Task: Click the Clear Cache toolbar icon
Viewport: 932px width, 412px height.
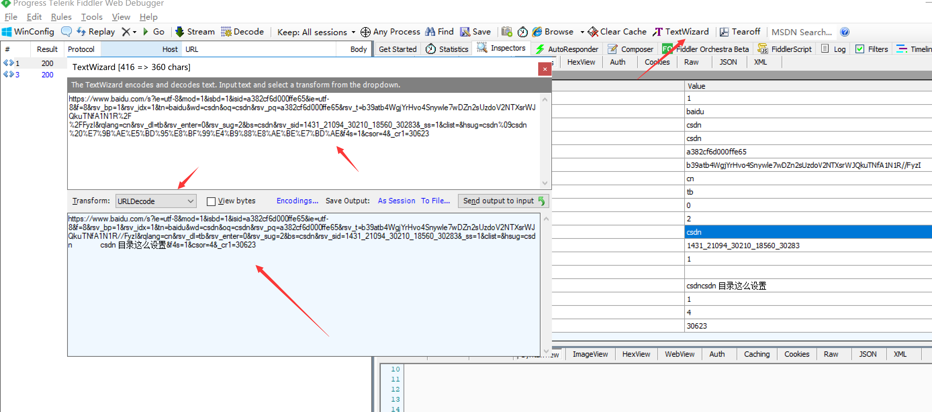Action: 593,32
